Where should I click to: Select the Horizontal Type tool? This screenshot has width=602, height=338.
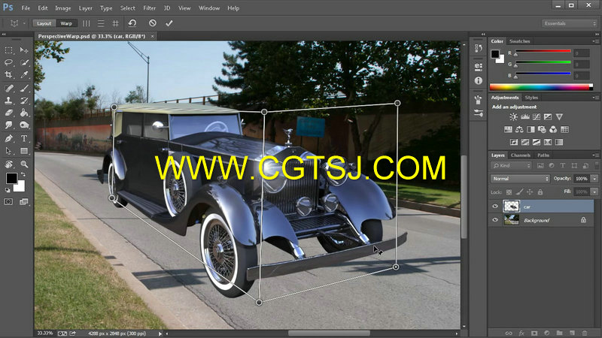click(24, 138)
